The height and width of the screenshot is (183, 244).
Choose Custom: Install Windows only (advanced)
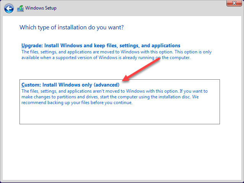70,85
